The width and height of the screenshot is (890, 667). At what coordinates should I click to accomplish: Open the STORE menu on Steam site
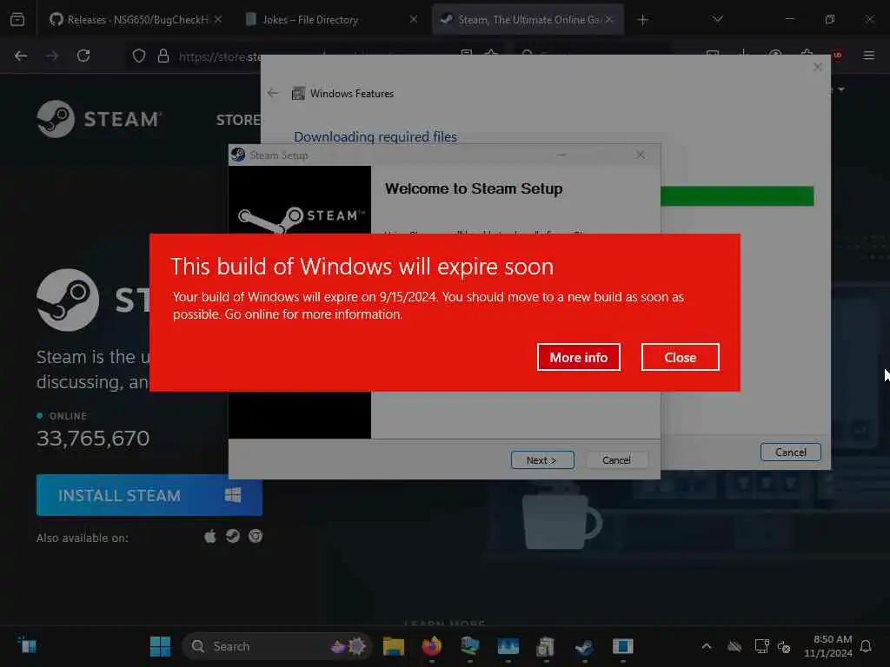(x=238, y=120)
